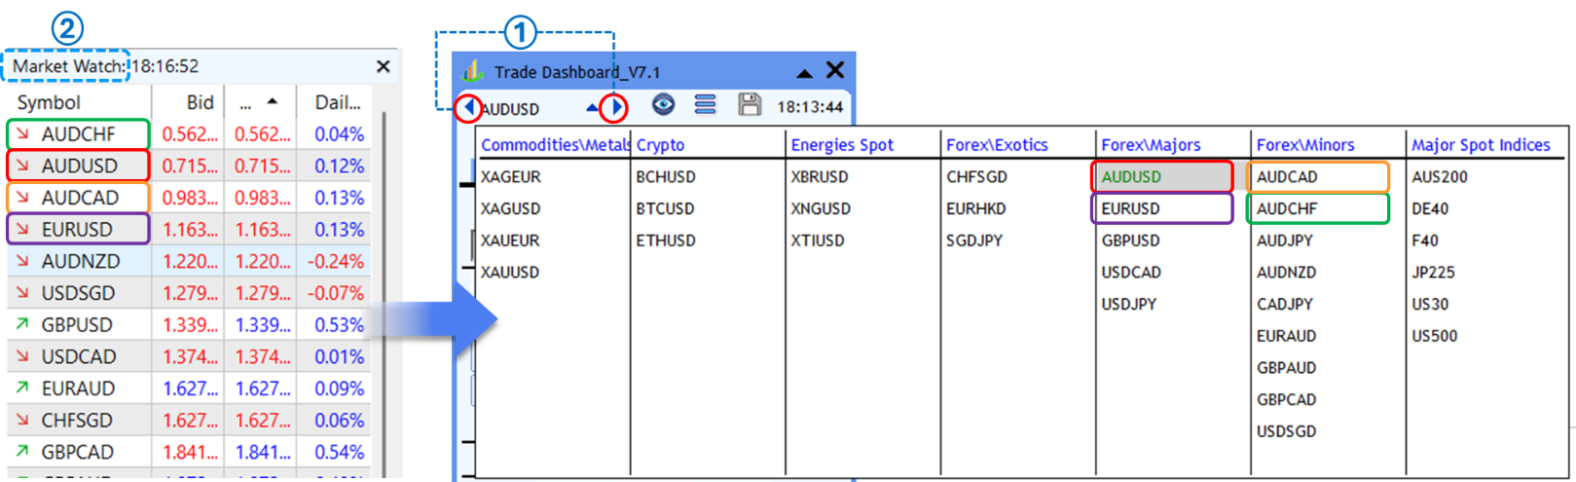Viewport: 1576px width, 482px height.
Task: Close the Market Watch panel
Action: [384, 66]
